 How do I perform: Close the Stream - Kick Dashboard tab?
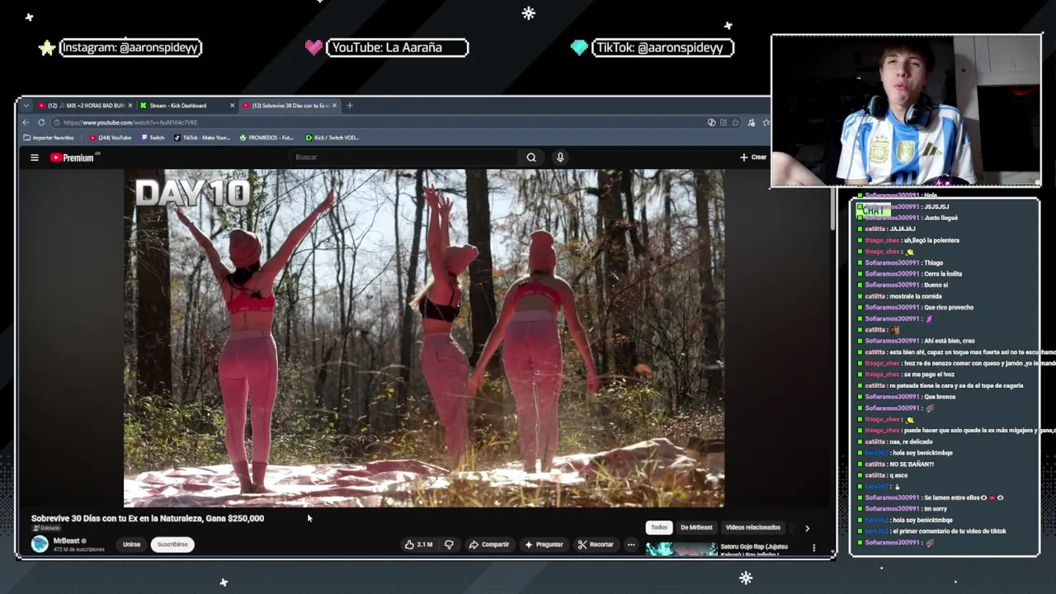pyautogui.click(x=232, y=106)
